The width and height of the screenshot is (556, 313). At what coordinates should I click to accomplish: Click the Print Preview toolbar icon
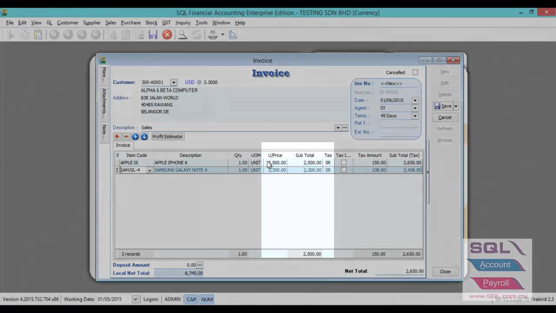tap(233, 35)
